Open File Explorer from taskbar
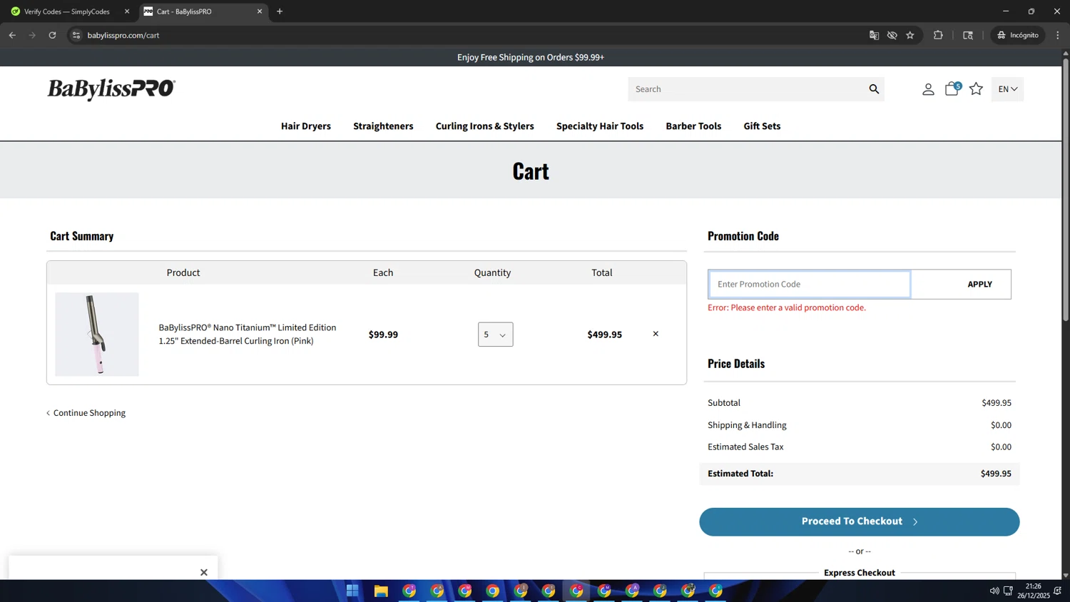Screen dimensions: 1070x602 [381, 591]
